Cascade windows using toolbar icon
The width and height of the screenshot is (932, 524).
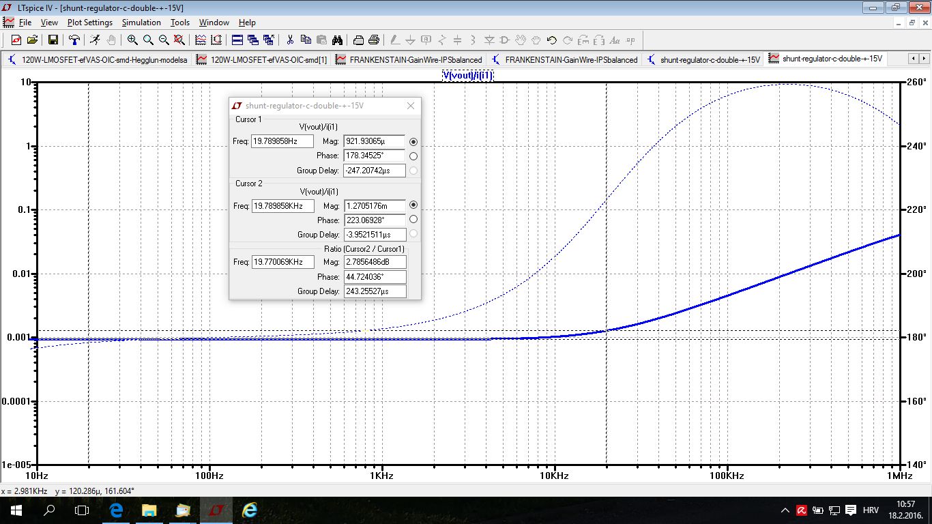(x=253, y=40)
